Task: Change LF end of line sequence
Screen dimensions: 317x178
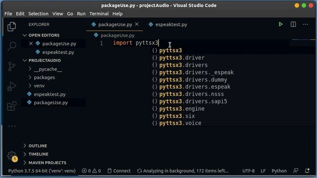Action: (263, 171)
